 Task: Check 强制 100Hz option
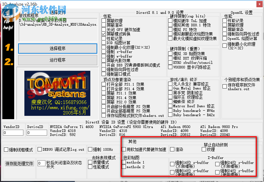(90, 149)
